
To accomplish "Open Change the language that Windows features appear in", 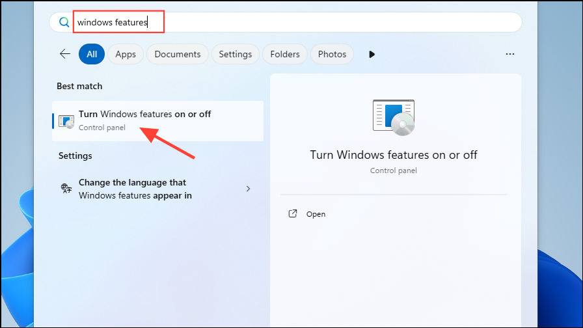I will tap(158, 189).
